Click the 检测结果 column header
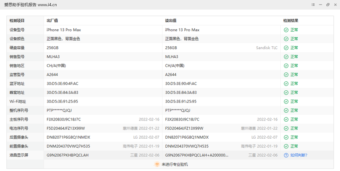 point(291,21)
